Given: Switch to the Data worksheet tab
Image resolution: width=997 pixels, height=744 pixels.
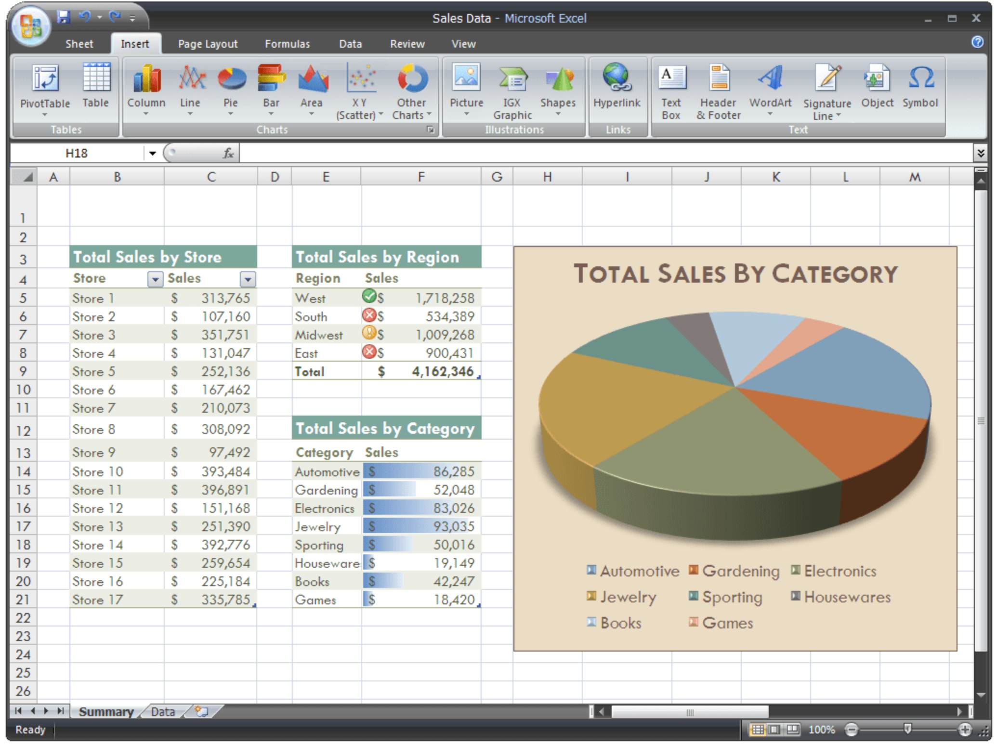Looking at the screenshot, I should (x=163, y=711).
